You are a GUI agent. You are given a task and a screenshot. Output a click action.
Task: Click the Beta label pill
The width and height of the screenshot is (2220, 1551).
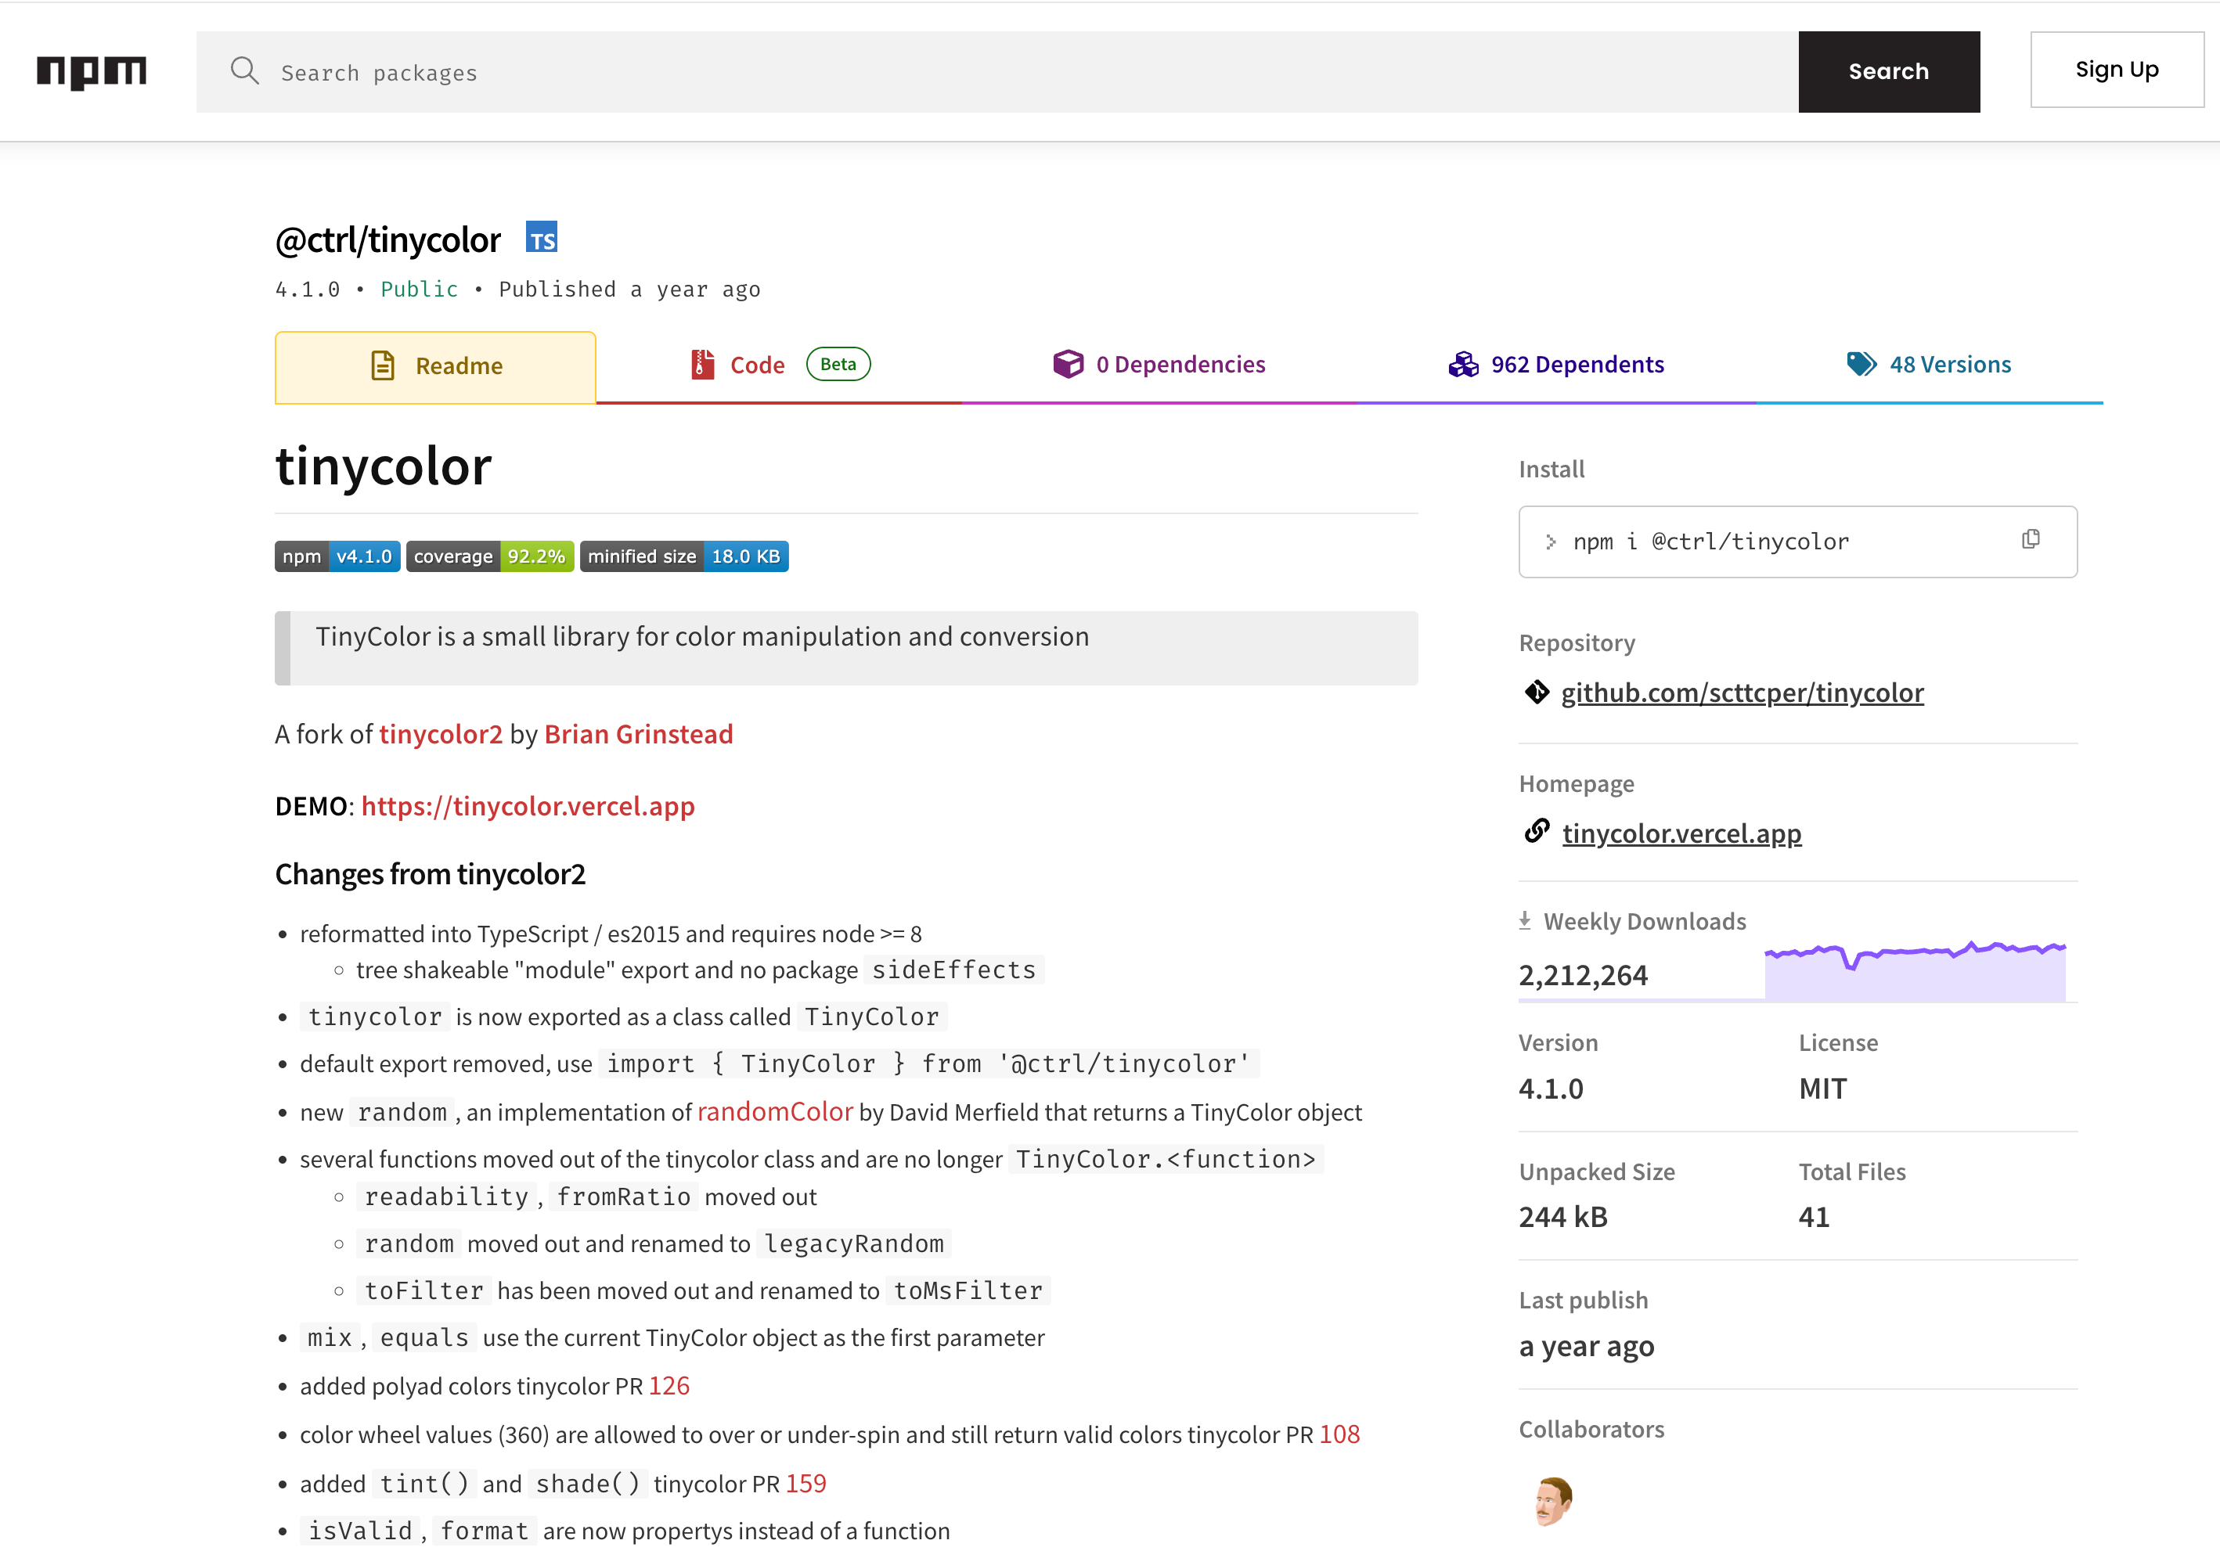tap(838, 365)
